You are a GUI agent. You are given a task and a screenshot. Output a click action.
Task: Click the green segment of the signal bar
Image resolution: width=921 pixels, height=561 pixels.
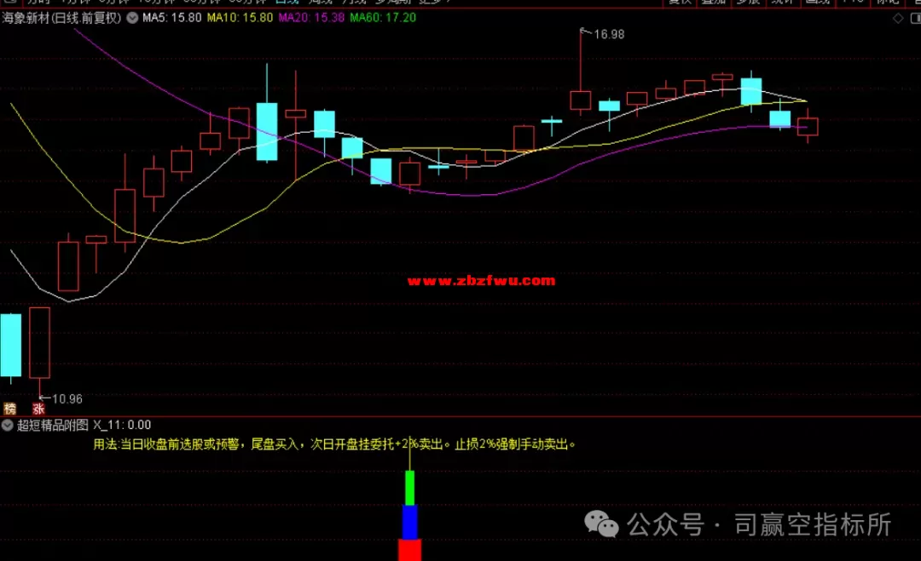coord(410,488)
